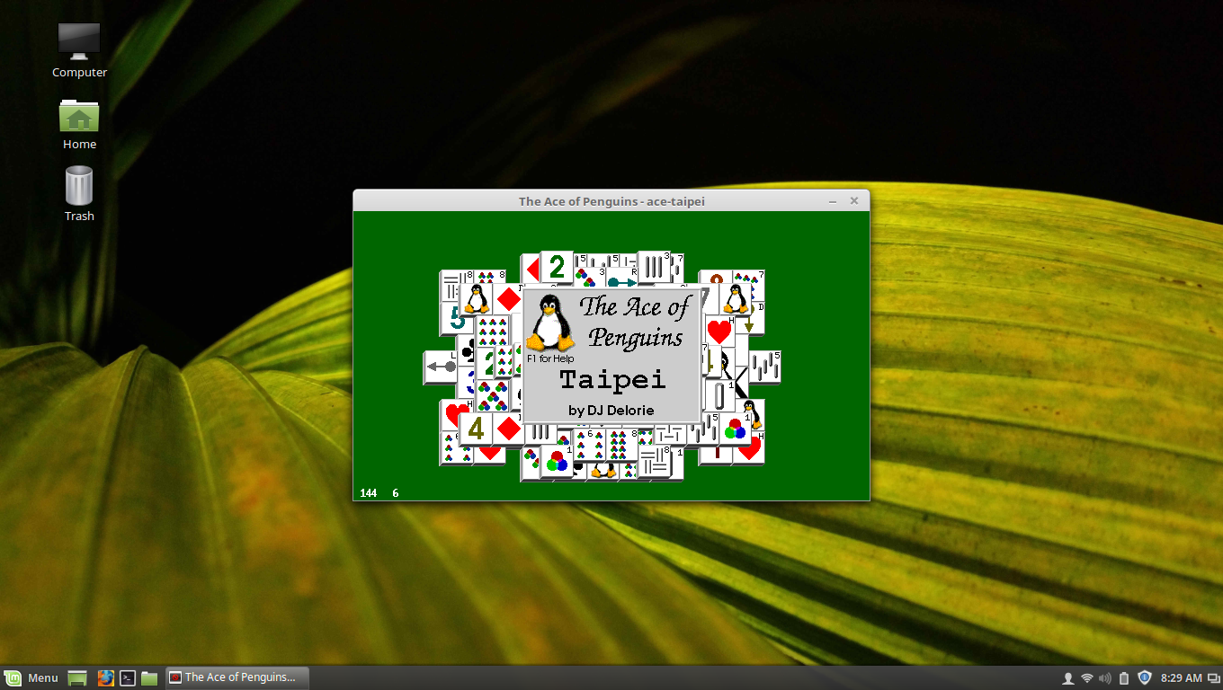
Task: Choose the penguin tile beside the teal 5
Action: (x=476, y=299)
